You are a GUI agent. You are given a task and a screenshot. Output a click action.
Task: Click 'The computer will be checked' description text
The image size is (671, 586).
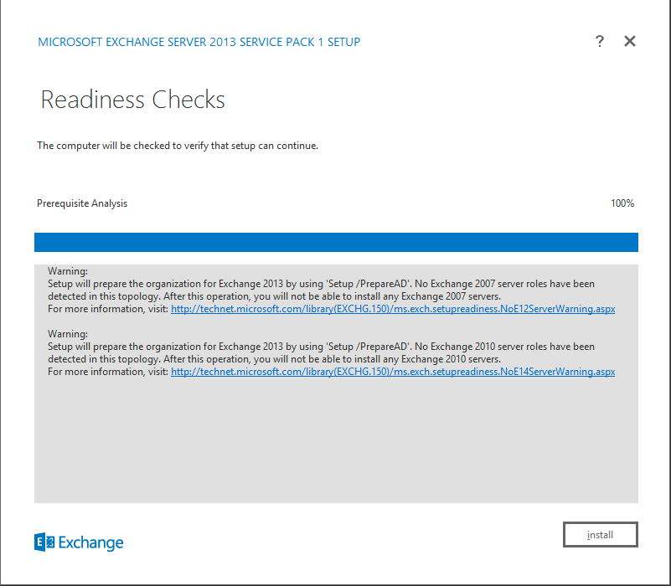coord(178,146)
